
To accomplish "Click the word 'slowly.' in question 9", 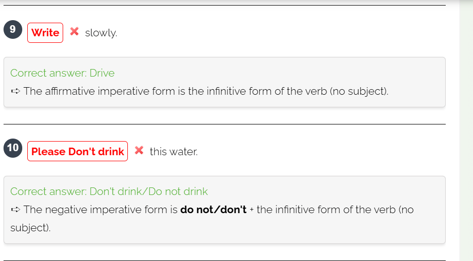I will [101, 33].
